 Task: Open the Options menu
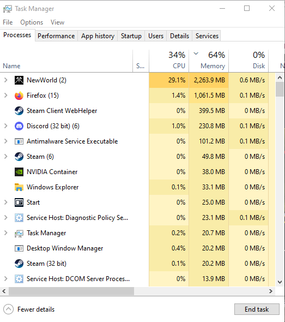(32, 22)
